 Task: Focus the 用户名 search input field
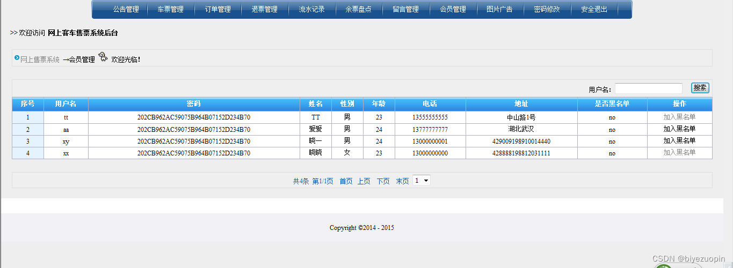[x=648, y=88]
